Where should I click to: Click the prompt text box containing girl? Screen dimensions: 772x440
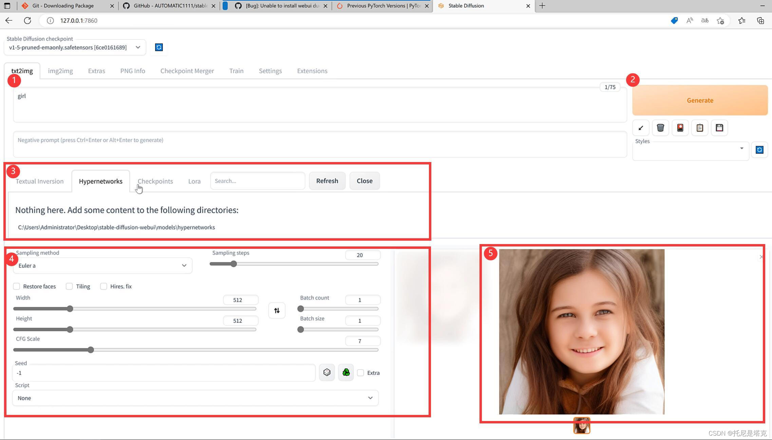pos(320,105)
